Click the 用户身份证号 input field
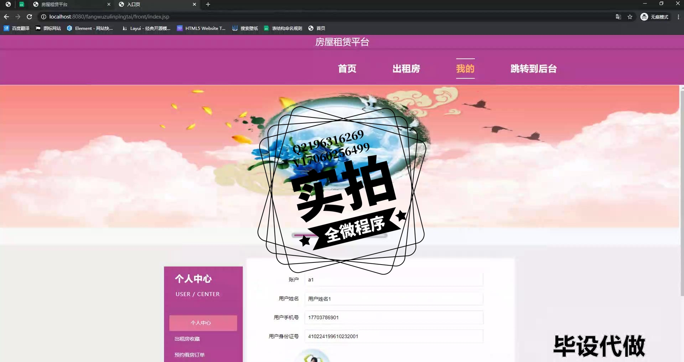This screenshot has width=684, height=362. click(x=394, y=336)
